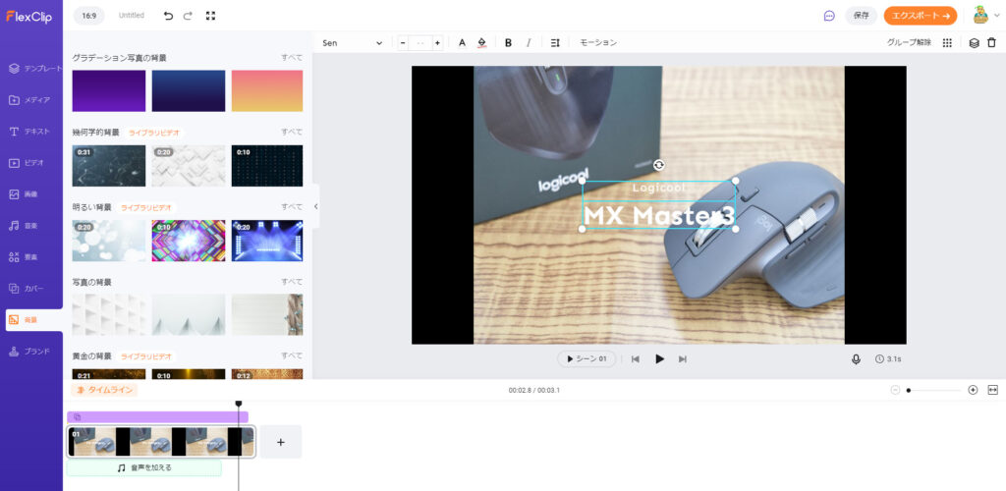The height and width of the screenshot is (491, 1006).
Task: Increase font size with plus
Action: pos(437,43)
